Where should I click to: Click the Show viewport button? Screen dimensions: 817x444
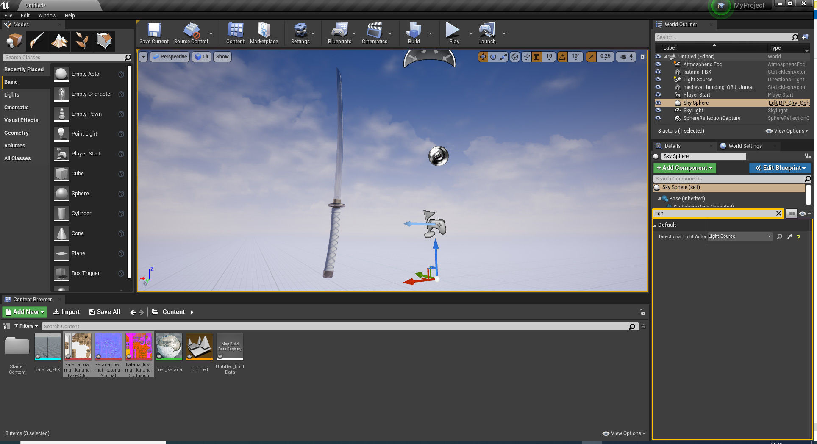pyautogui.click(x=222, y=57)
